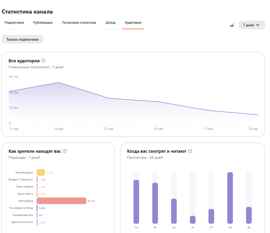The image size is (270, 233).
Task: Expand the 7 дней period dropdown
Action: coord(251,25)
